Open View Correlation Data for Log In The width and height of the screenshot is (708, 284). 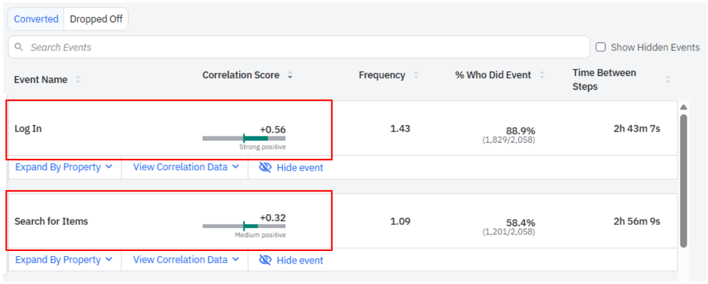click(185, 167)
